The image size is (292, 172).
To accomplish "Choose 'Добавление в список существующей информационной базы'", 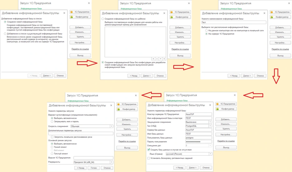I will pos(5,33).
